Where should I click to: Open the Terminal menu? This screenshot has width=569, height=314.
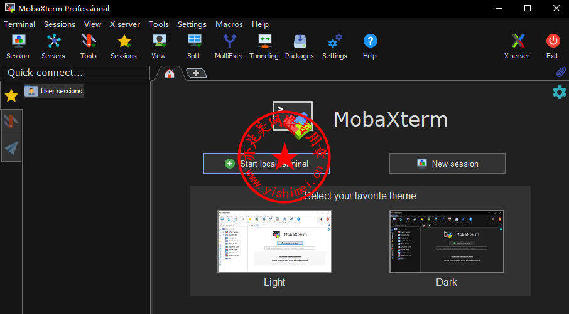[19, 24]
